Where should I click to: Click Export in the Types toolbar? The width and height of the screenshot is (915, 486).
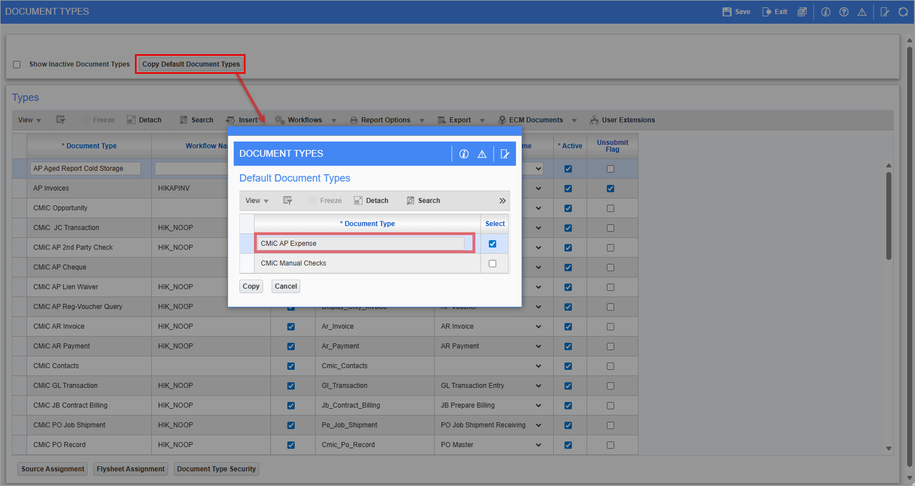(x=454, y=120)
